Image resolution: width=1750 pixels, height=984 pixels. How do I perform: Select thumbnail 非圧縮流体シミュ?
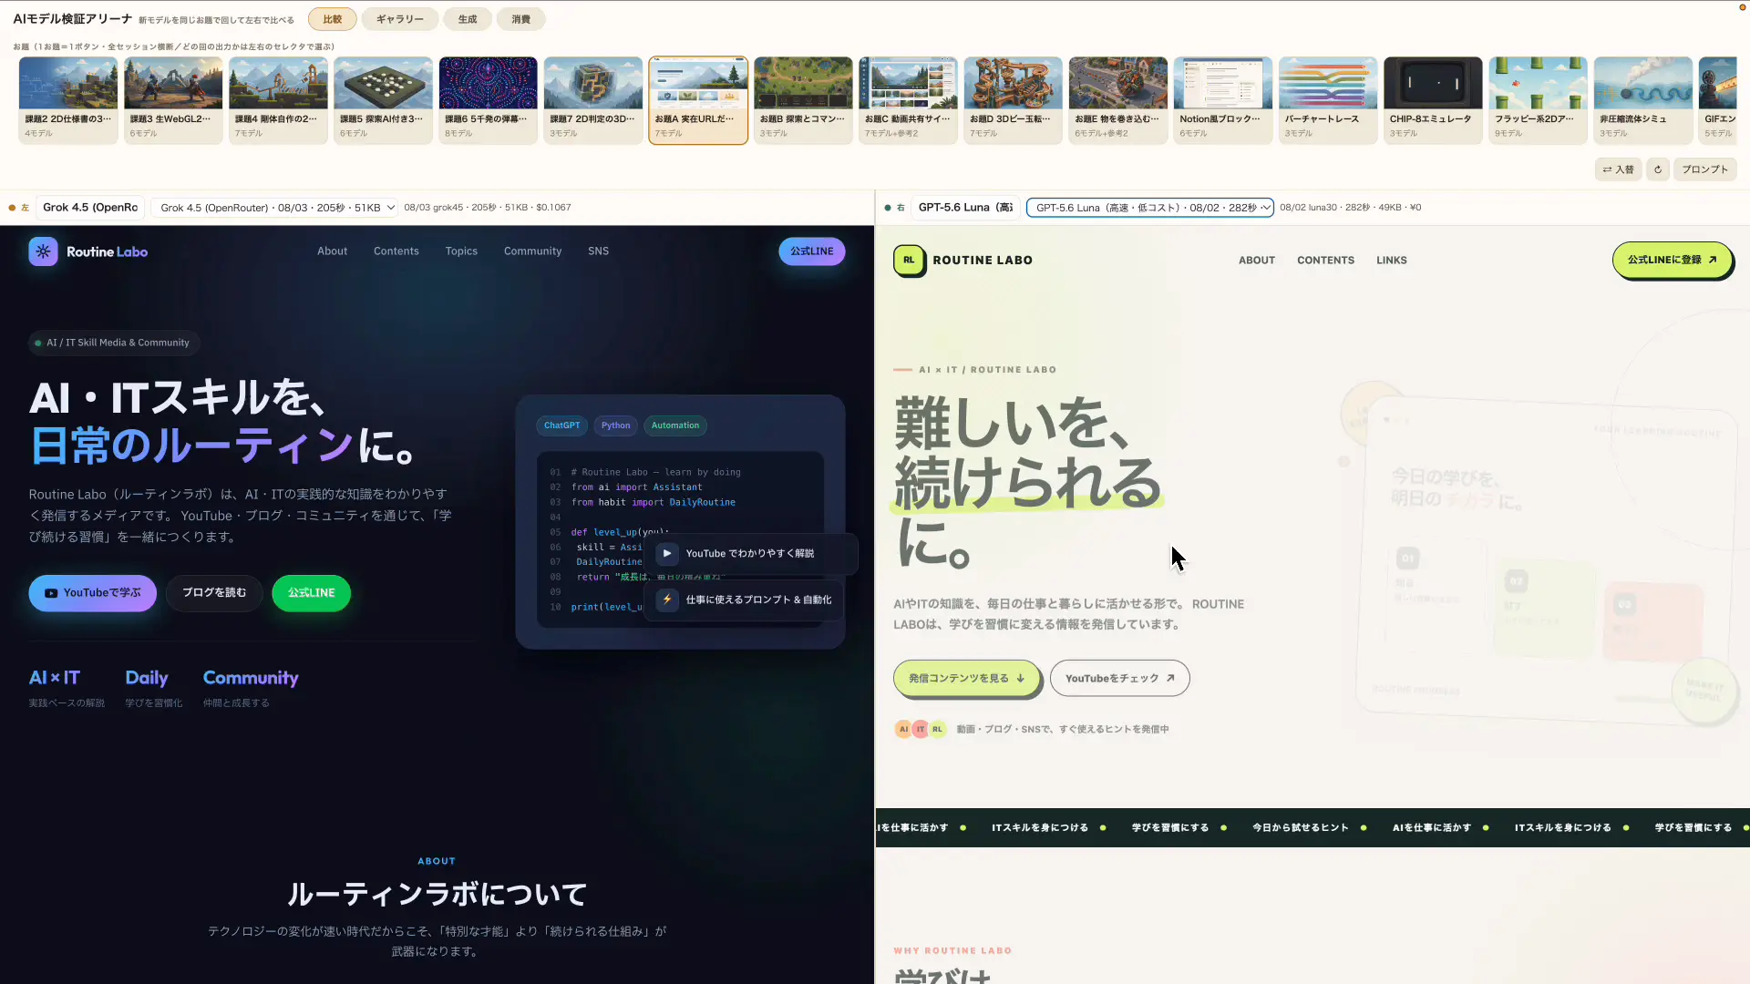point(1642,100)
